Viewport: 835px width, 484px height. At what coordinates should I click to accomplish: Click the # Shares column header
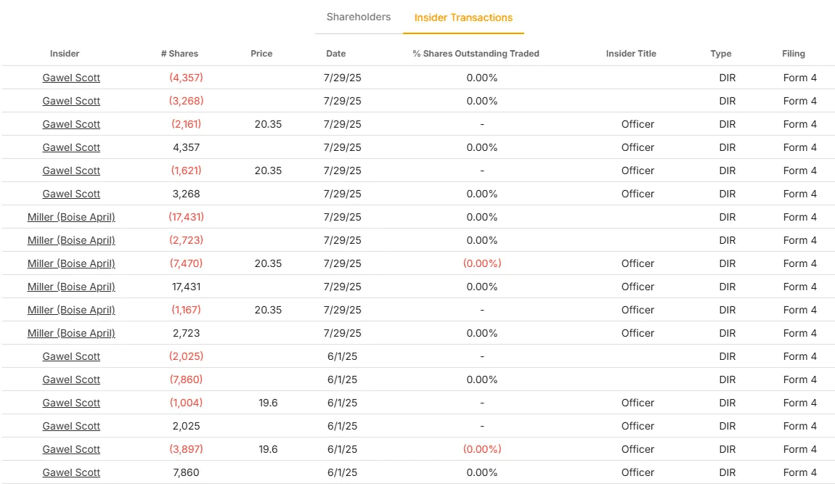click(179, 54)
